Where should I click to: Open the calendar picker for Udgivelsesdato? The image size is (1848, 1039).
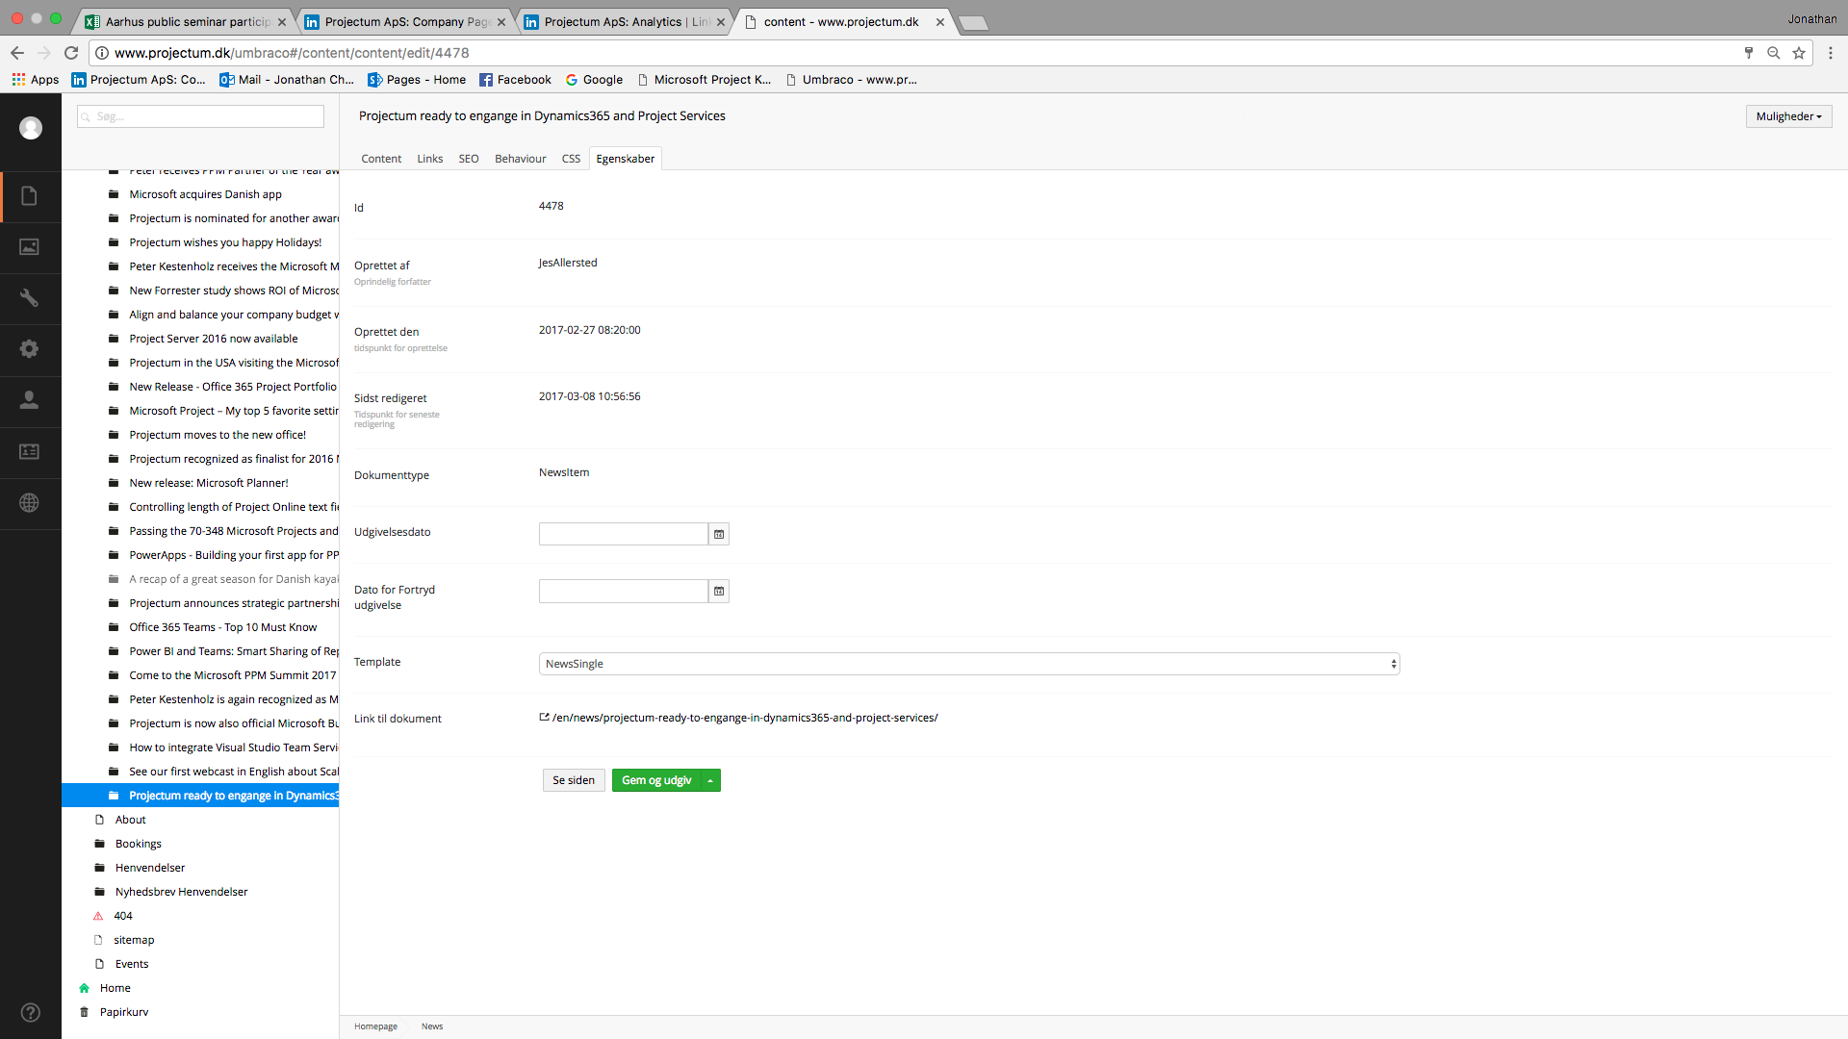718,534
